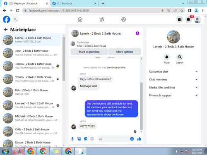Open the Bab conversation in list

(31, 92)
